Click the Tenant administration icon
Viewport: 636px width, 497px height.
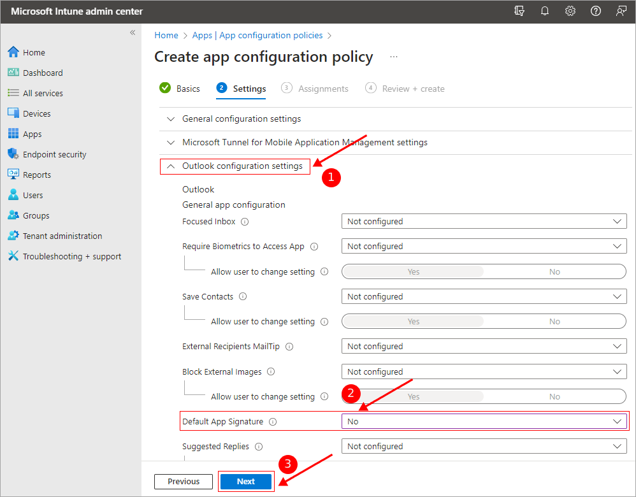(x=13, y=235)
